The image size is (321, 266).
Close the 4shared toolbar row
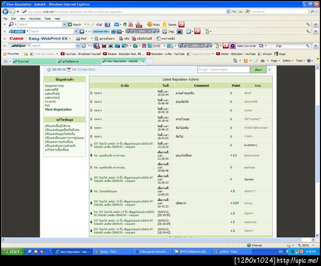pos(5,32)
